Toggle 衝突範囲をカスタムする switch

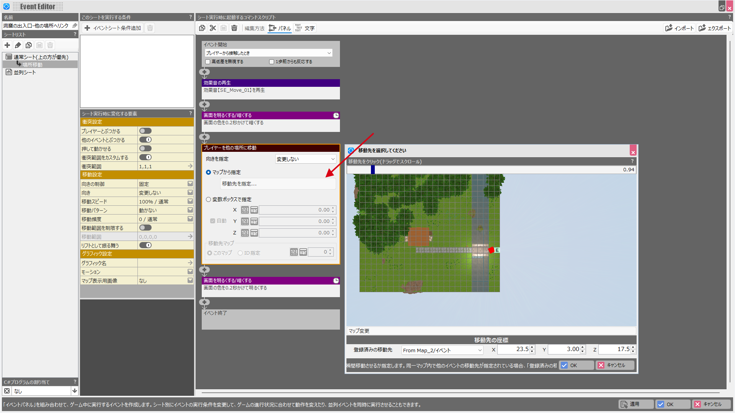tap(145, 157)
